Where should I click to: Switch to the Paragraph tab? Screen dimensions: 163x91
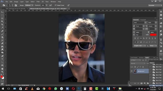(x=143, y=20)
